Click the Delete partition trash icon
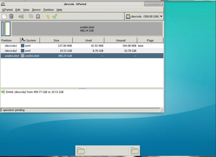Screen dimensions: 216x157 pos(11,17)
